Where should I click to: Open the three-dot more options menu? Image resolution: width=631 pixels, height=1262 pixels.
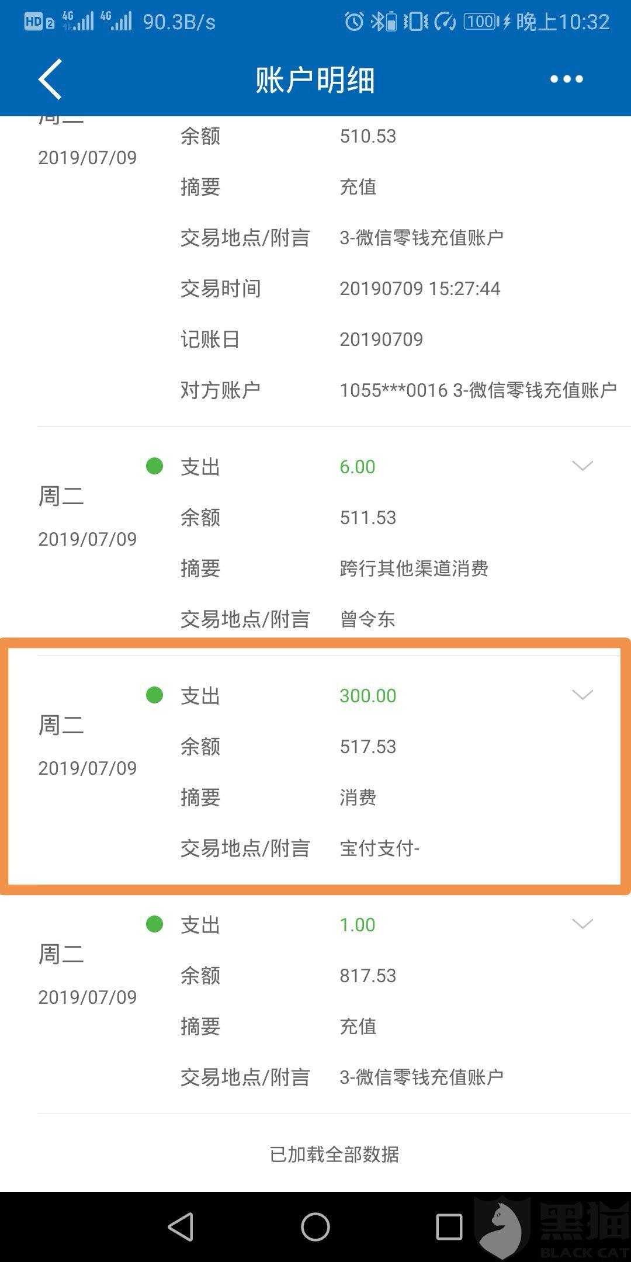(566, 79)
